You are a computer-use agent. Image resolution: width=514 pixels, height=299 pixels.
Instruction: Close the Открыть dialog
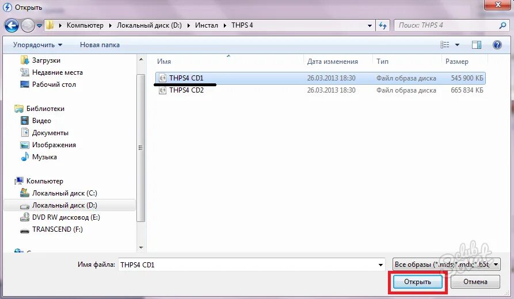(x=498, y=5)
